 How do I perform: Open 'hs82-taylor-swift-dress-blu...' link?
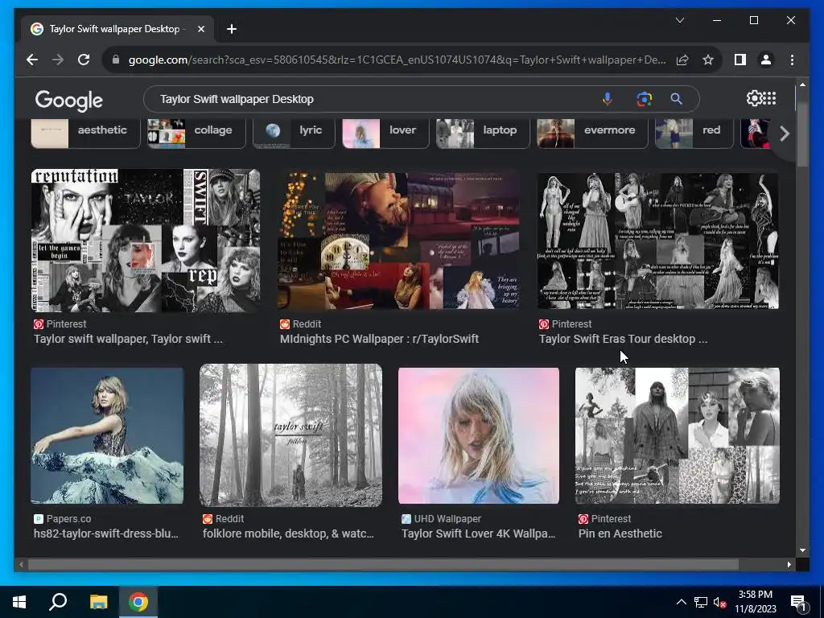coord(106,534)
